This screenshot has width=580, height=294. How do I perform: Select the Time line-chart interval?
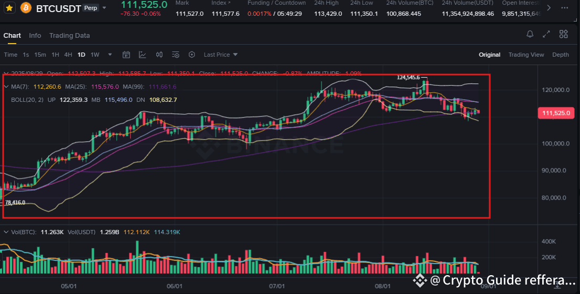click(x=10, y=55)
